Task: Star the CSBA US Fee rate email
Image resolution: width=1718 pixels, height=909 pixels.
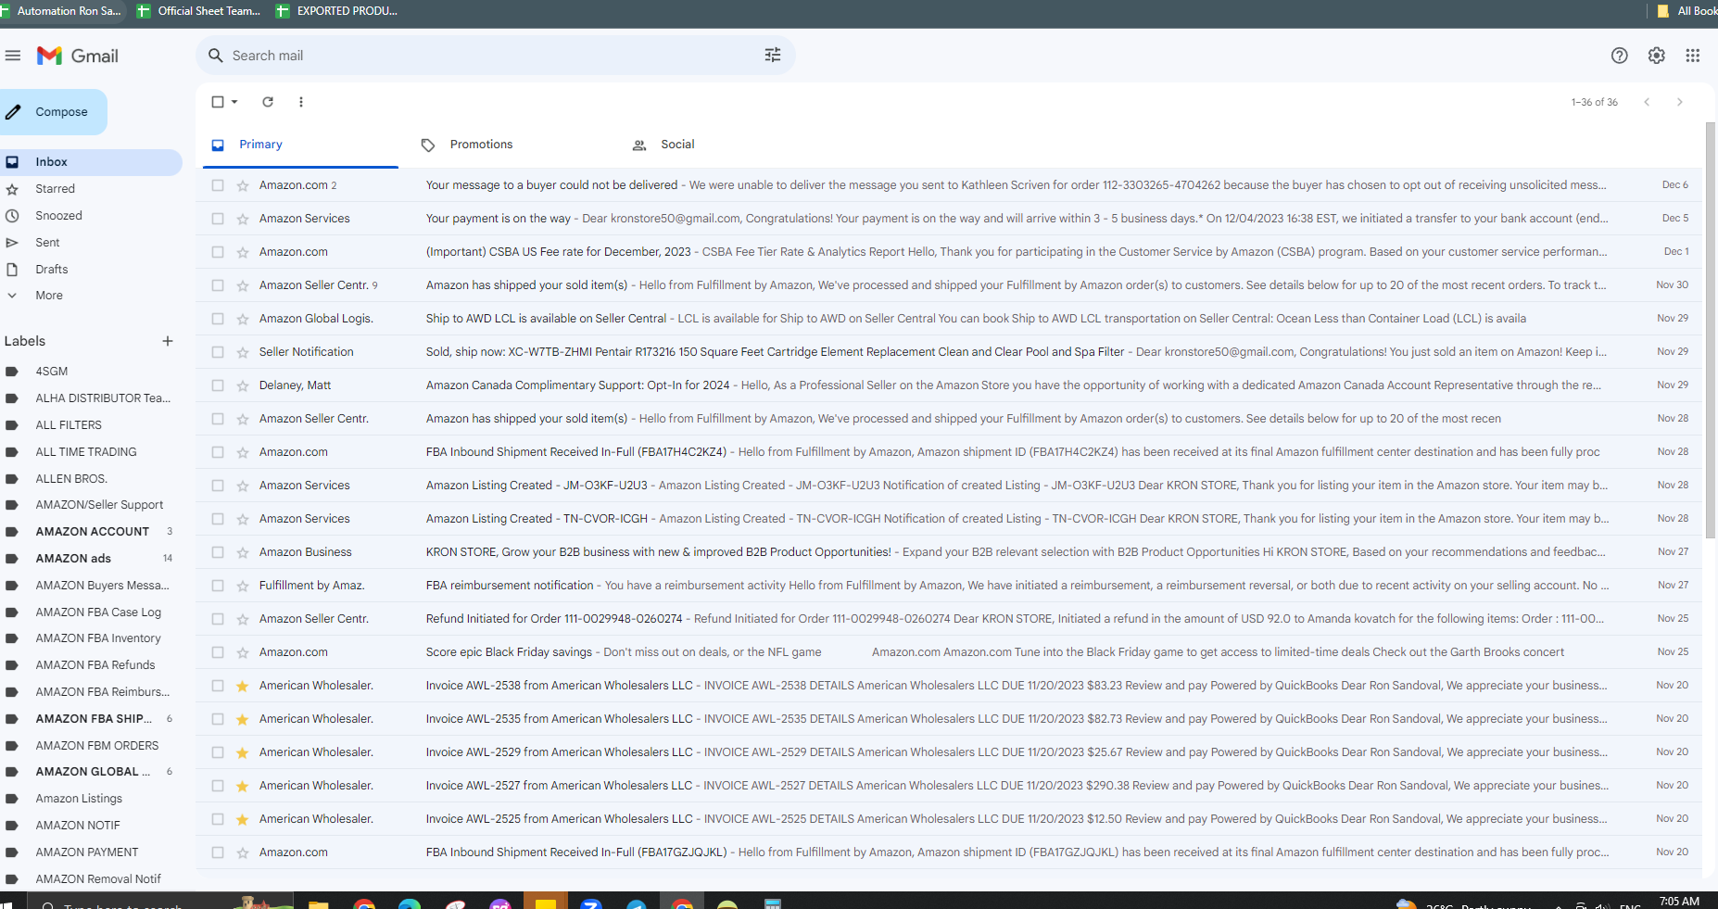Action: pos(243,252)
